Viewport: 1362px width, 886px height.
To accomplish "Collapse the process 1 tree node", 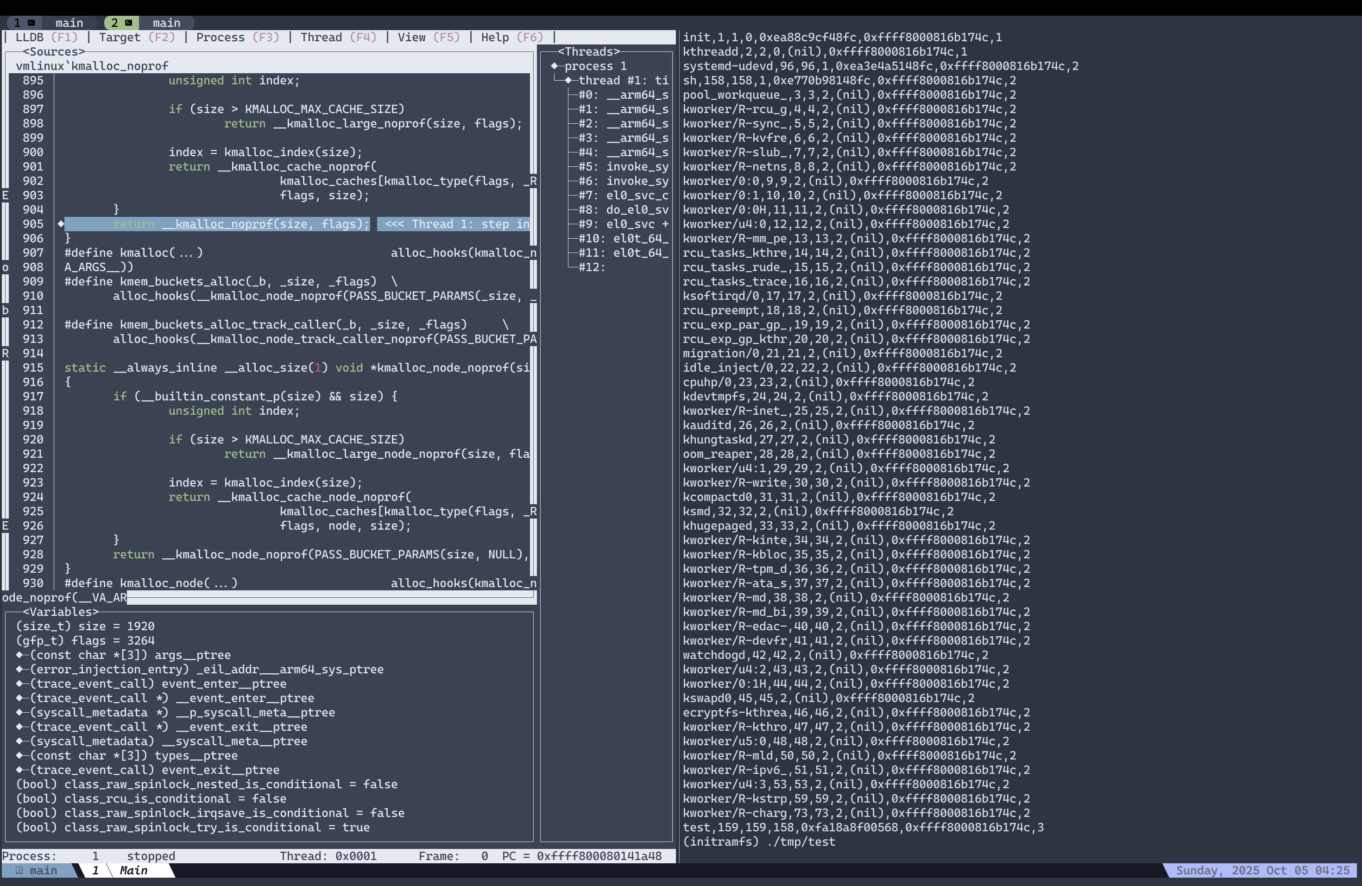I will [555, 66].
